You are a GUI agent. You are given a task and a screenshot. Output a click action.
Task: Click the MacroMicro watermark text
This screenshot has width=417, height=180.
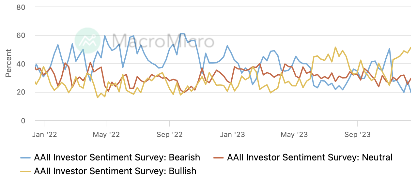163,41
